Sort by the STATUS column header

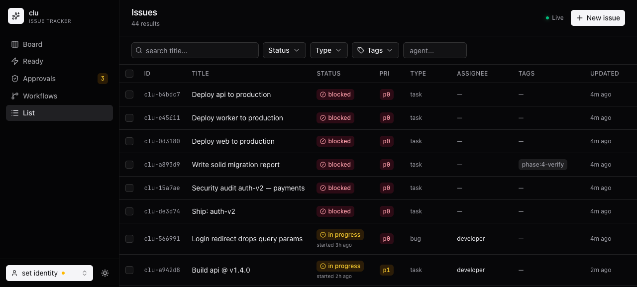tap(329, 74)
